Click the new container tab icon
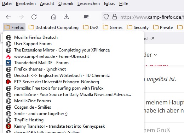This screenshot has width=184, height=133. click(x=86, y=17)
